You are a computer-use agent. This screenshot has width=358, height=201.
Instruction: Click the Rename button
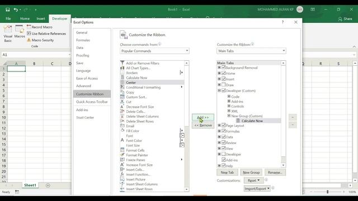point(275,173)
